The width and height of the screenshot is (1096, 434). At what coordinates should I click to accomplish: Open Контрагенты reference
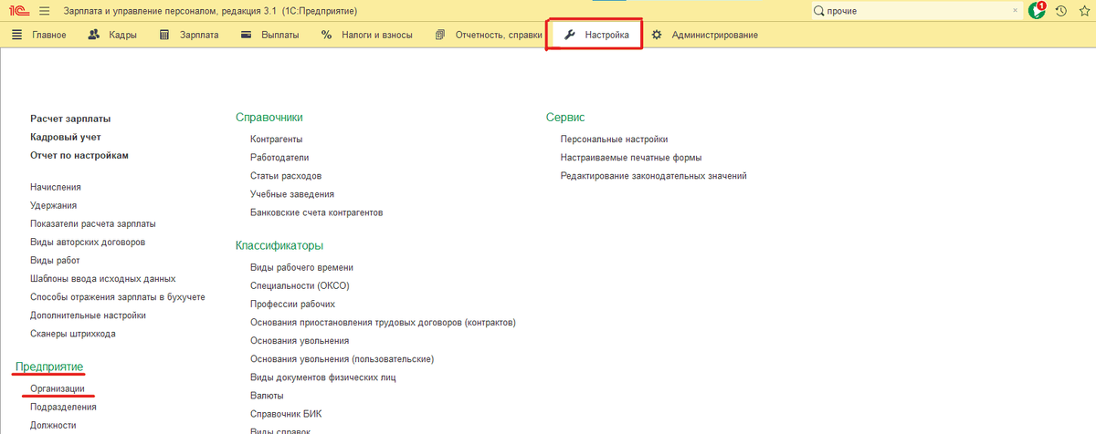276,139
